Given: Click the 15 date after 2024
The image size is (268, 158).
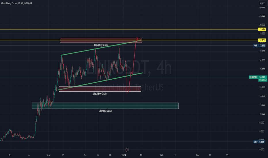Looking at the screenshot, I should coord(141,155).
